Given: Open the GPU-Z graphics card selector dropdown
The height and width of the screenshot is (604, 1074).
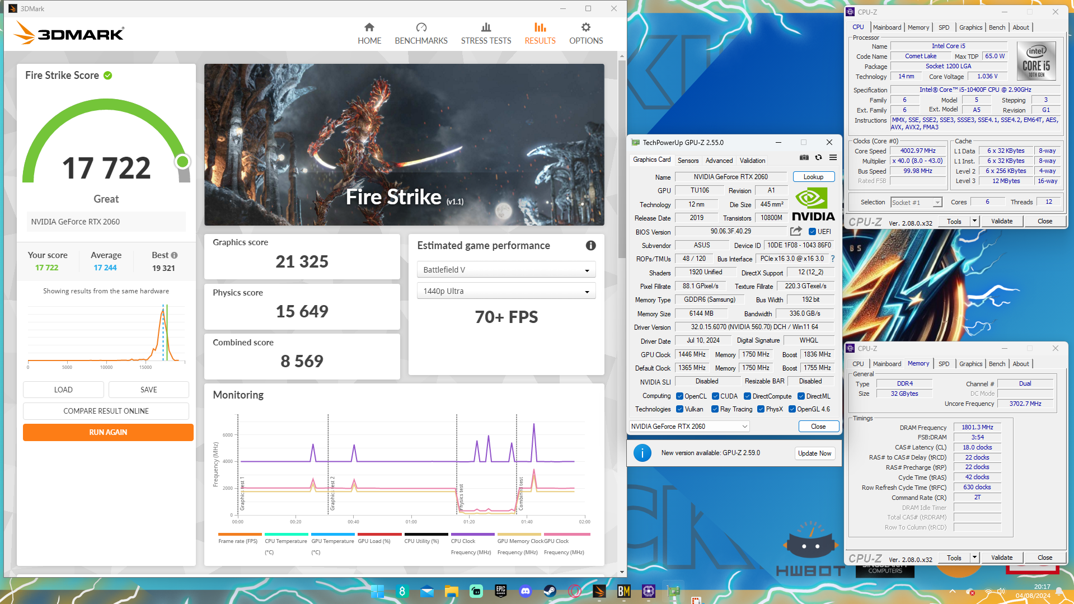Looking at the screenshot, I should coord(689,427).
